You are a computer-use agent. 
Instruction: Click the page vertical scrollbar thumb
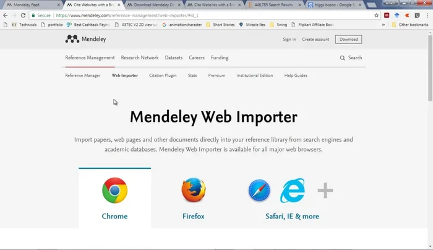[x=431, y=68]
